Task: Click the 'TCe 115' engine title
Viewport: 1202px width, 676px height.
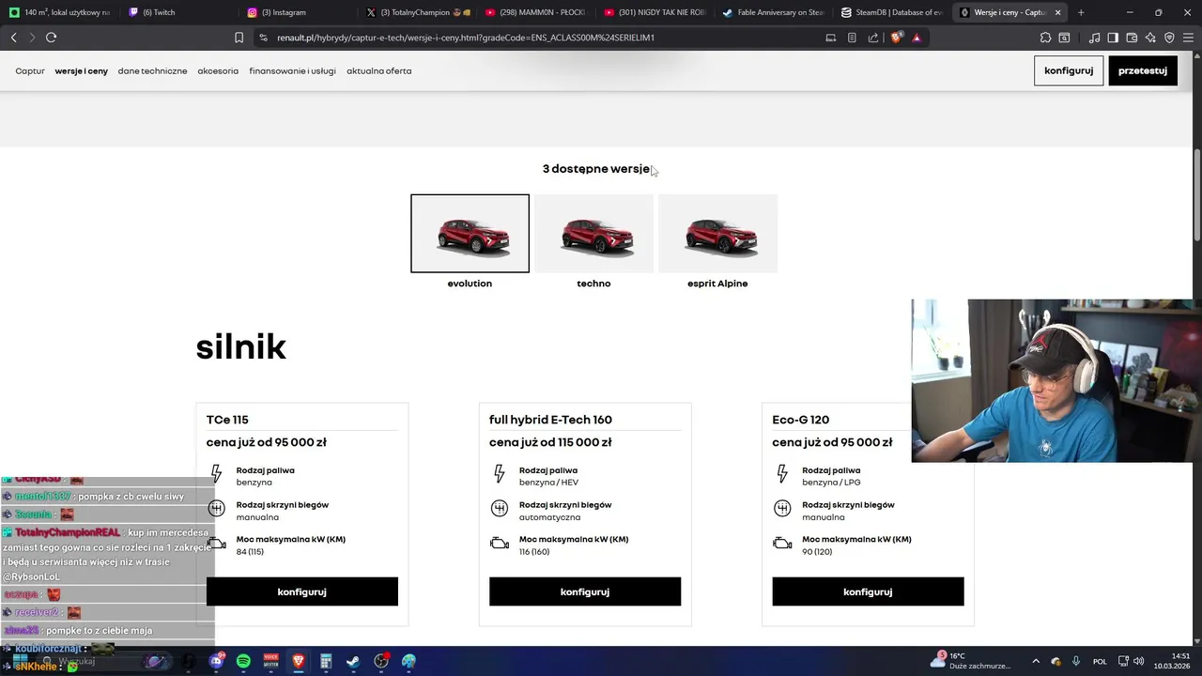Action: (227, 420)
